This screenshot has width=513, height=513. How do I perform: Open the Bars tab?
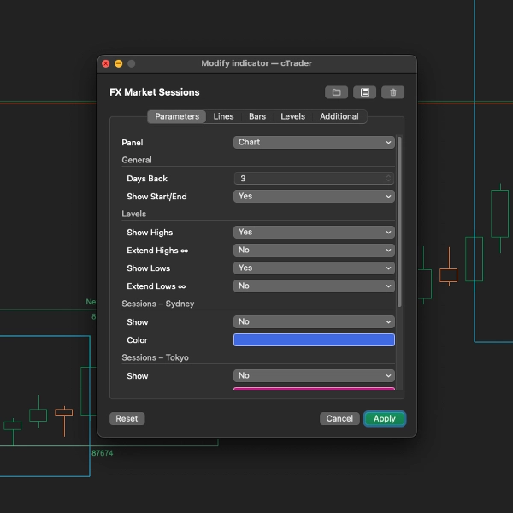[257, 116]
